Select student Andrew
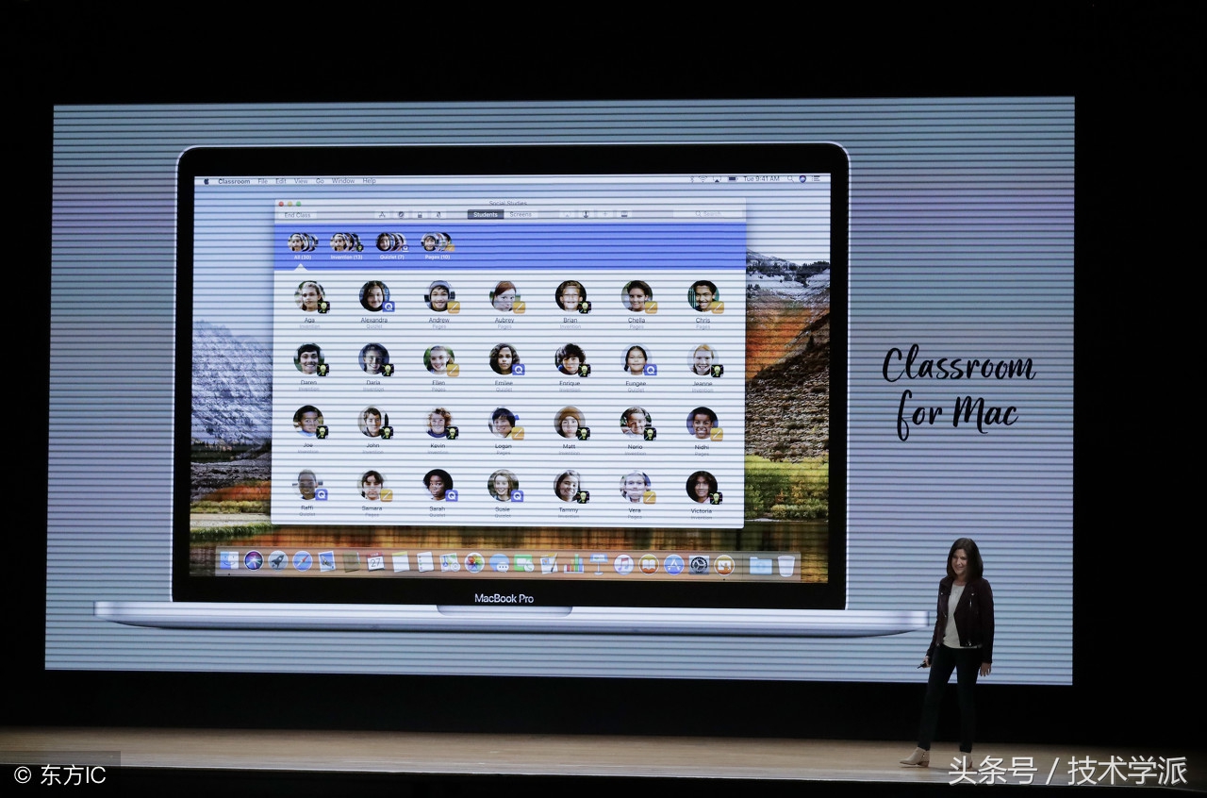Image resolution: width=1207 pixels, height=798 pixels. coord(439,303)
